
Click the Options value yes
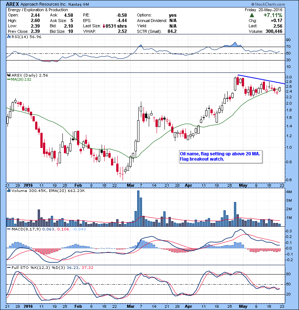(x=173, y=15)
